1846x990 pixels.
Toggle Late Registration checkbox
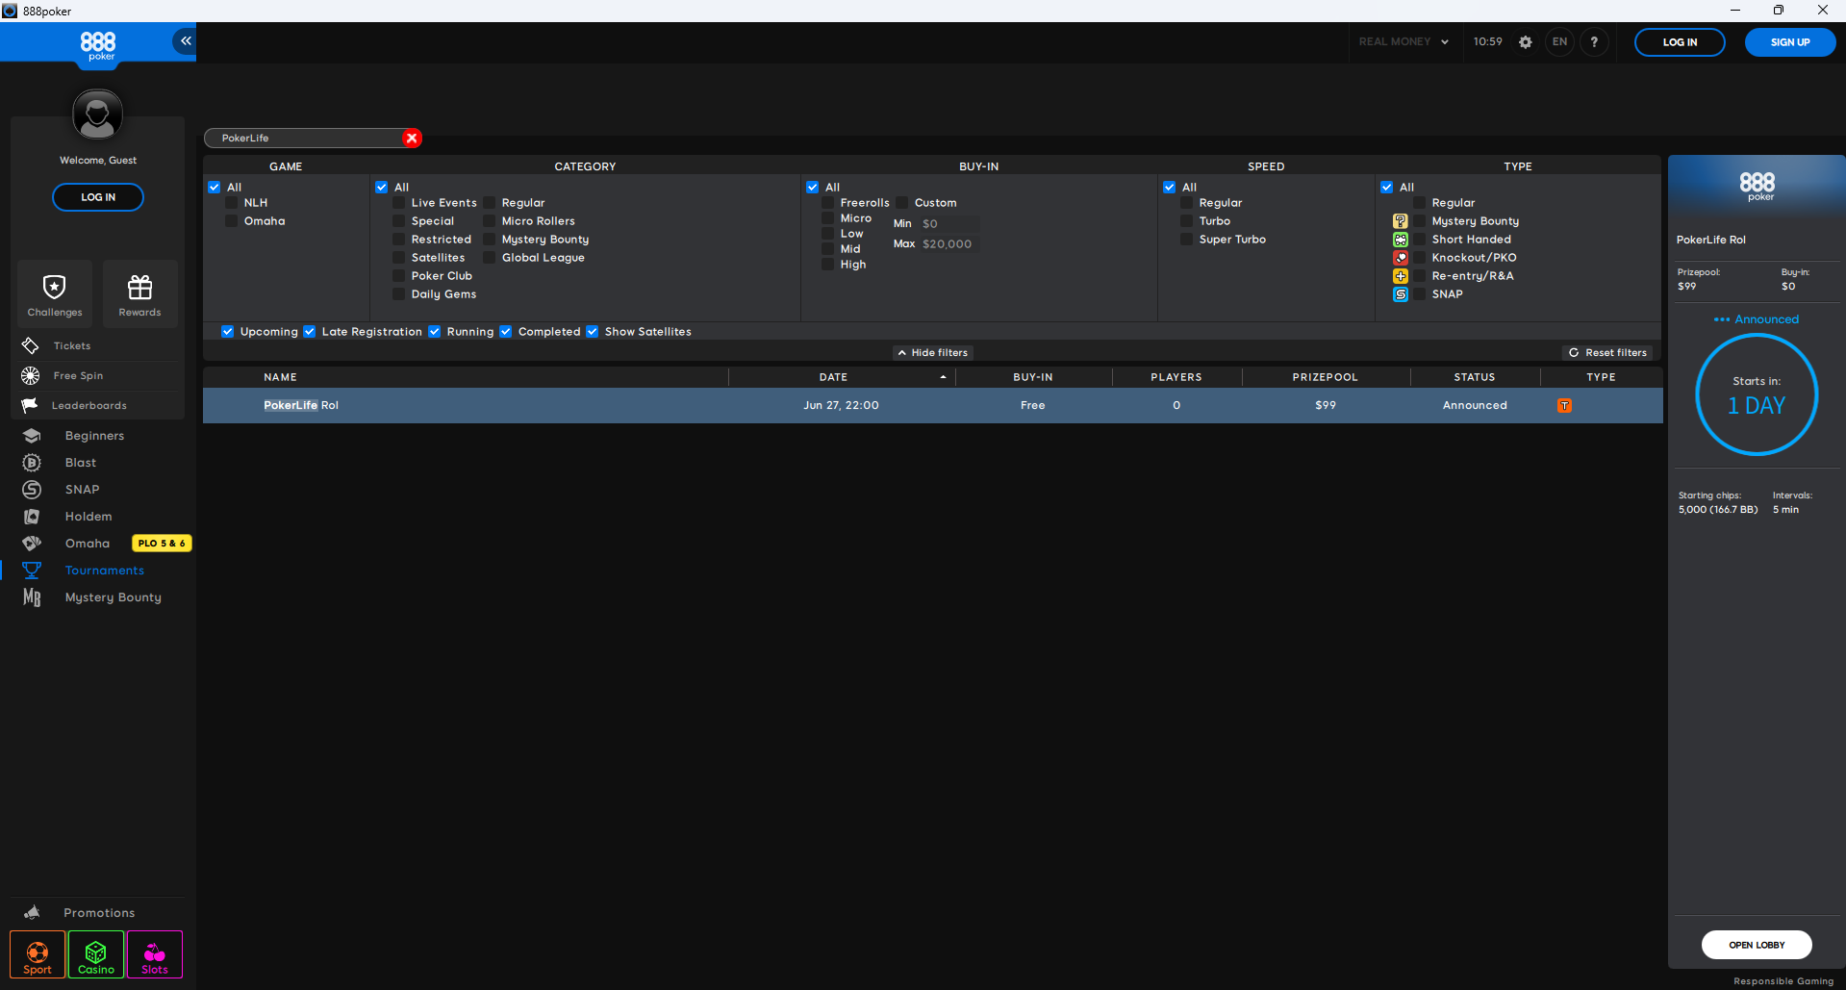click(310, 332)
